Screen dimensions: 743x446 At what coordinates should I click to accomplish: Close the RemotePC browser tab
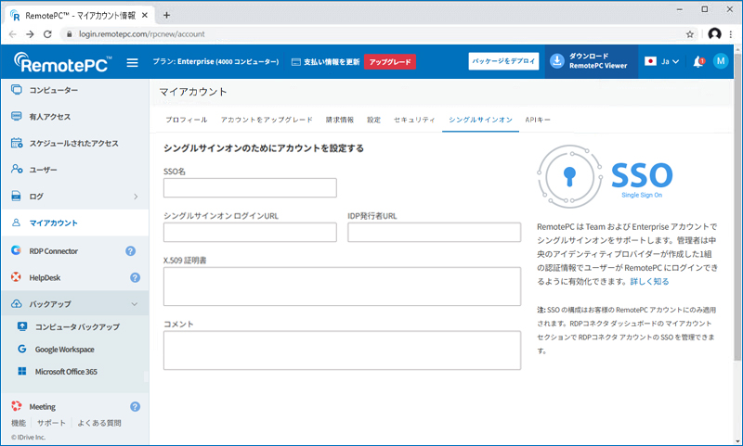point(145,15)
